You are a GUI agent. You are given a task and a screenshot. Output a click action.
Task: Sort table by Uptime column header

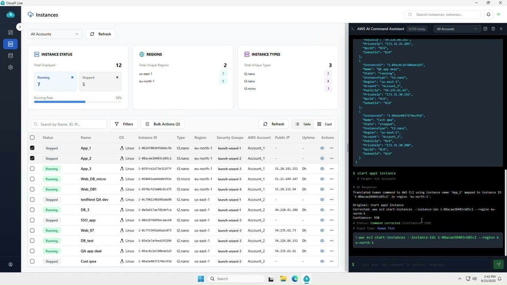tap(308, 138)
